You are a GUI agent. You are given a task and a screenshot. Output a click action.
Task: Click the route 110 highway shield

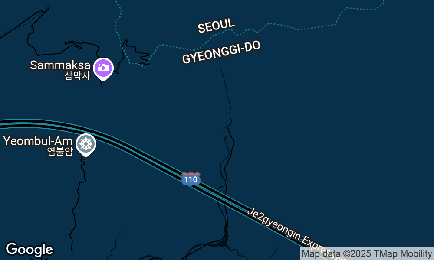coord(191,179)
